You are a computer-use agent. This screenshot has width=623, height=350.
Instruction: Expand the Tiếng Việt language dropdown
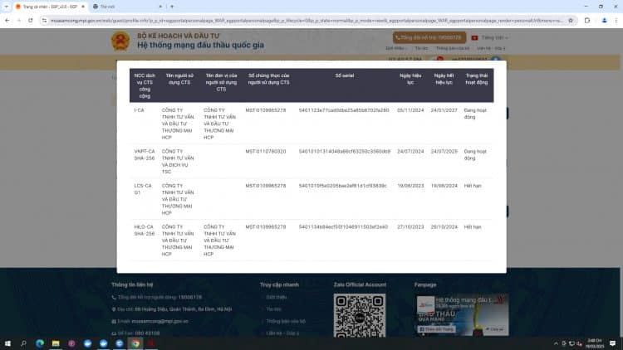[490, 37]
